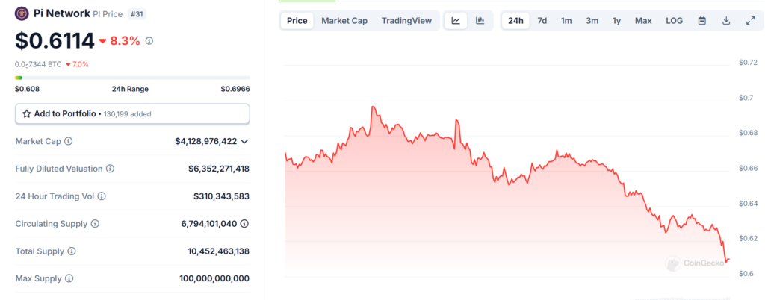765x300 pixels.
Task: Click info icon next to Fully Diluted Valuation
Action: point(110,169)
